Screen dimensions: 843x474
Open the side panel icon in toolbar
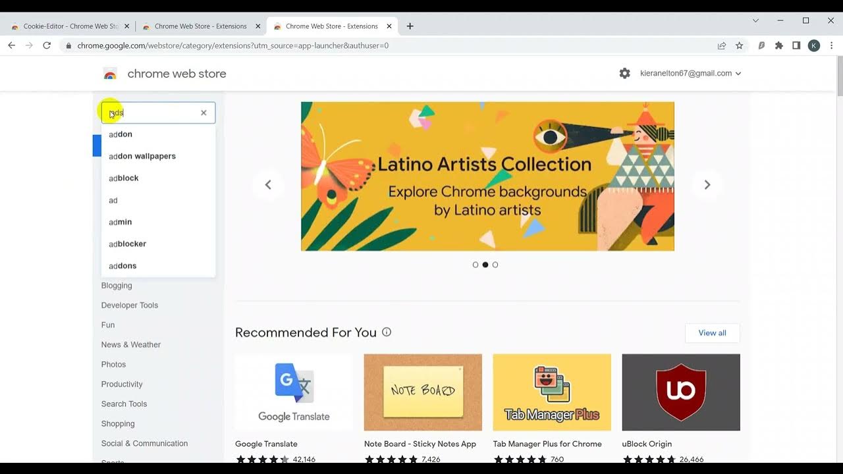pos(796,45)
